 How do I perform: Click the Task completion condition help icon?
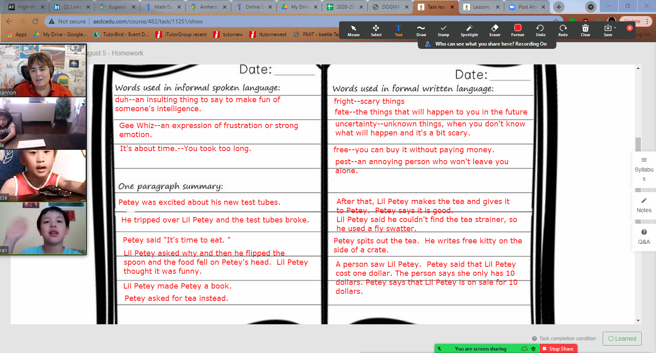pyautogui.click(x=534, y=339)
